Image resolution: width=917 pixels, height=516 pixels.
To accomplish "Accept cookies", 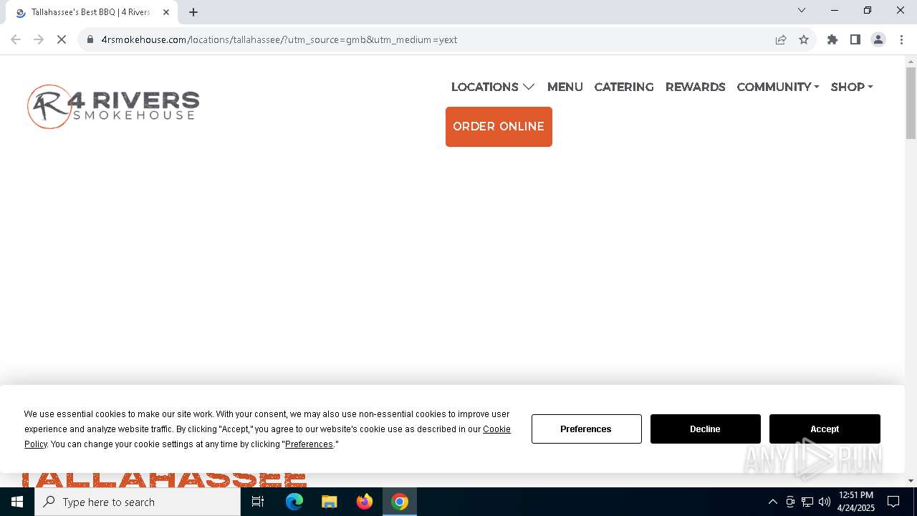I will pyautogui.click(x=825, y=429).
